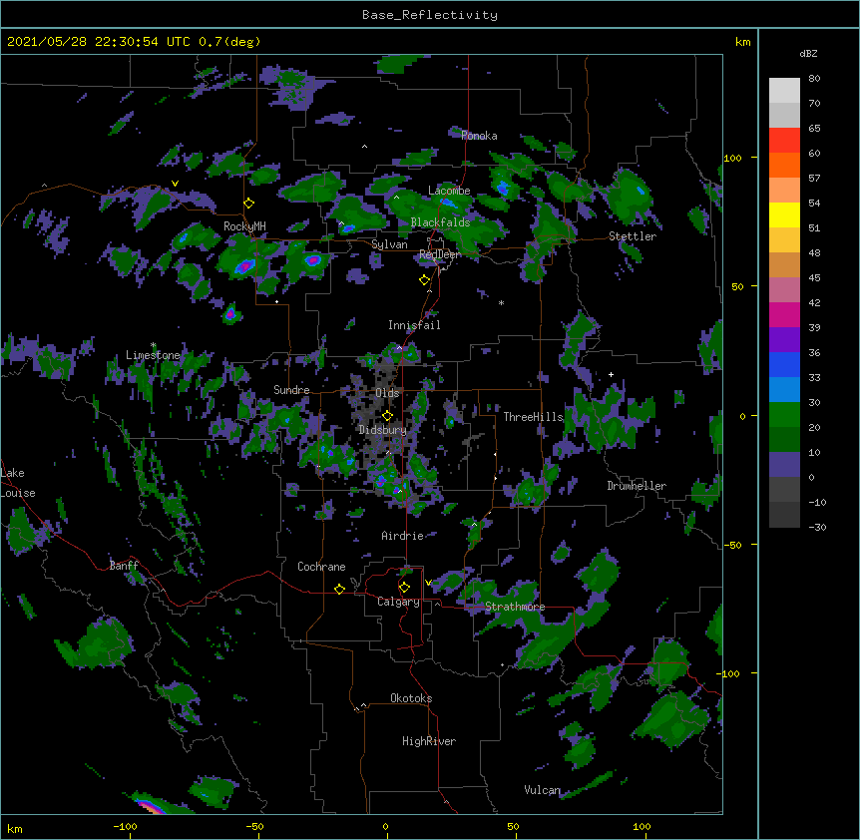Pick the green legend swatch between 30 and 20
The height and width of the screenshot is (840, 860).
(x=784, y=415)
